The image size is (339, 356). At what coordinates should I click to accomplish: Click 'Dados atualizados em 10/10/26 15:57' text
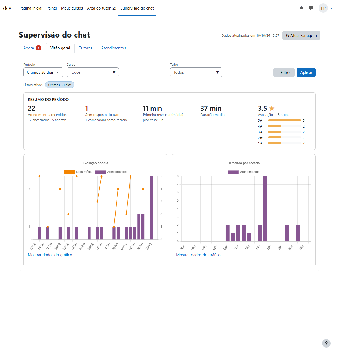pyautogui.click(x=250, y=36)
